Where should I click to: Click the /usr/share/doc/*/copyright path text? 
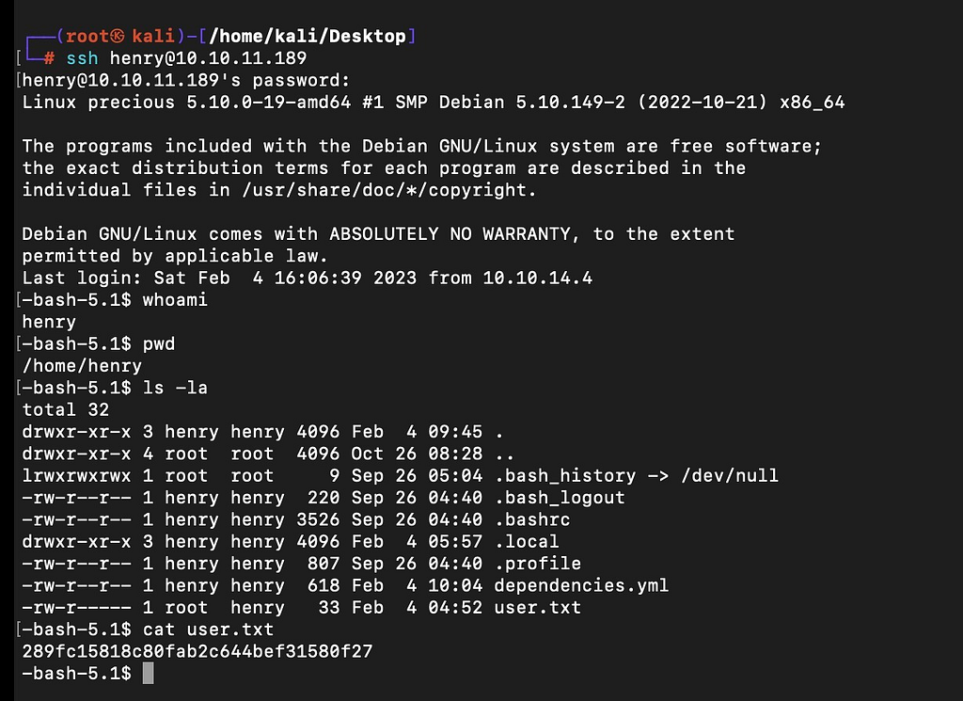click(384, 190)
